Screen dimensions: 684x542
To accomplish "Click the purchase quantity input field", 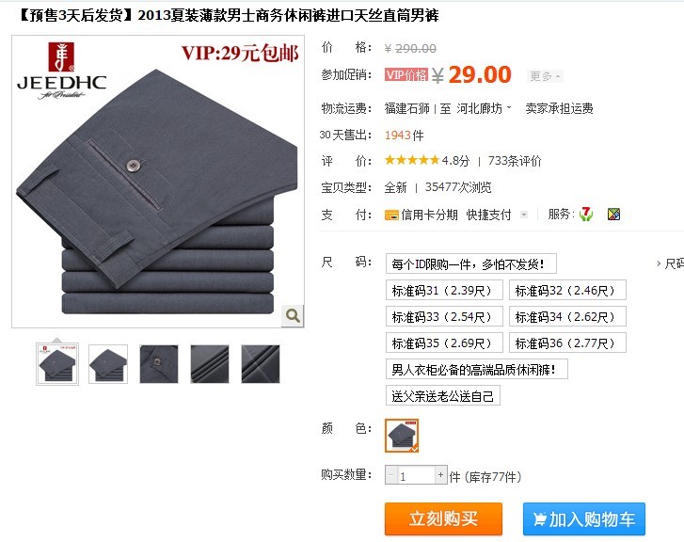I will click(416, 475).
